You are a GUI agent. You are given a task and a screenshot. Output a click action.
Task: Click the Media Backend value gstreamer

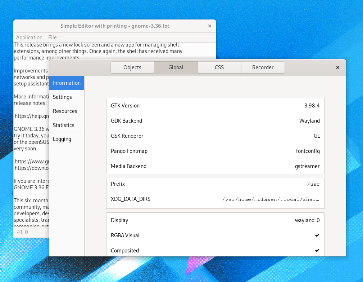click(x=307, y=166)
